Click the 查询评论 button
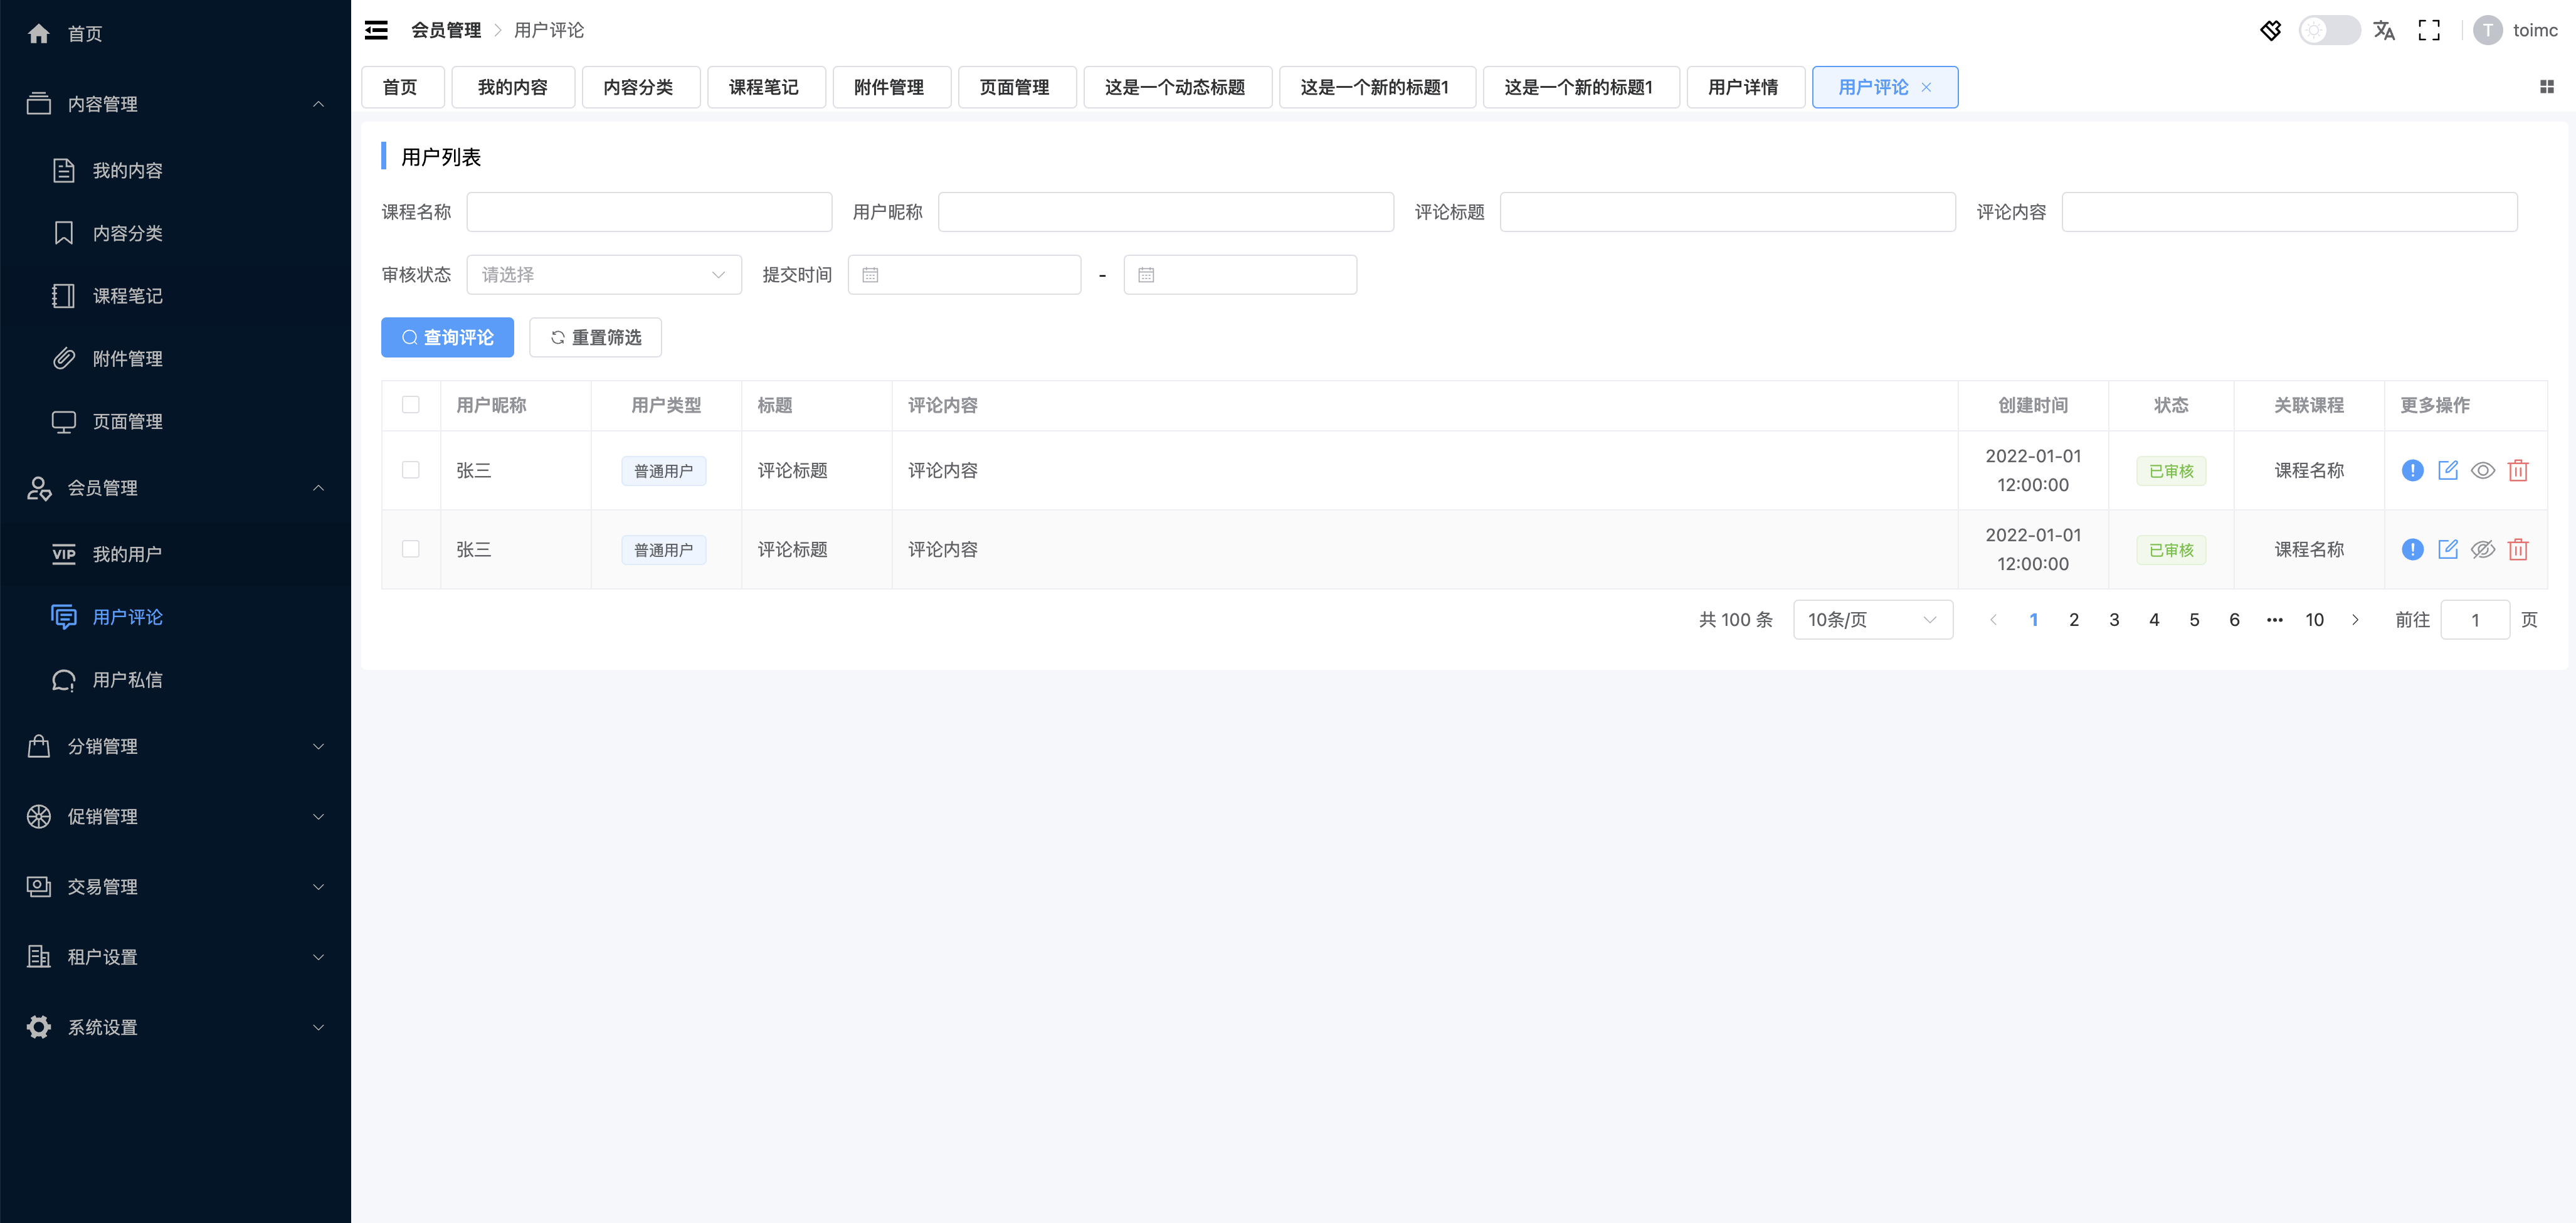 pos(447,338)
